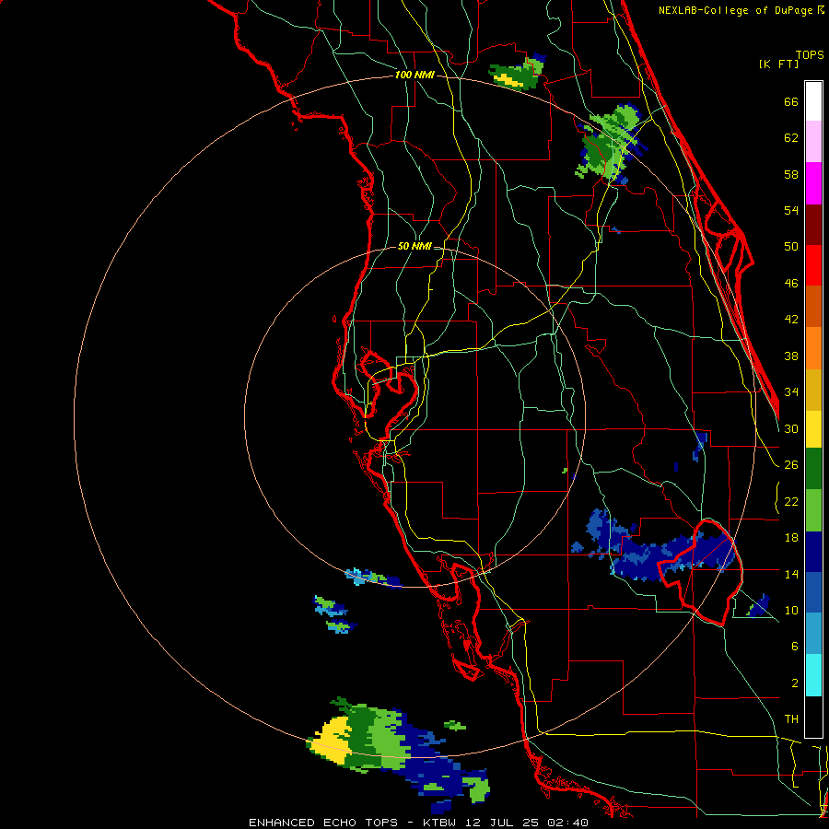Click the cyan legend swatch

coord(813,675)
